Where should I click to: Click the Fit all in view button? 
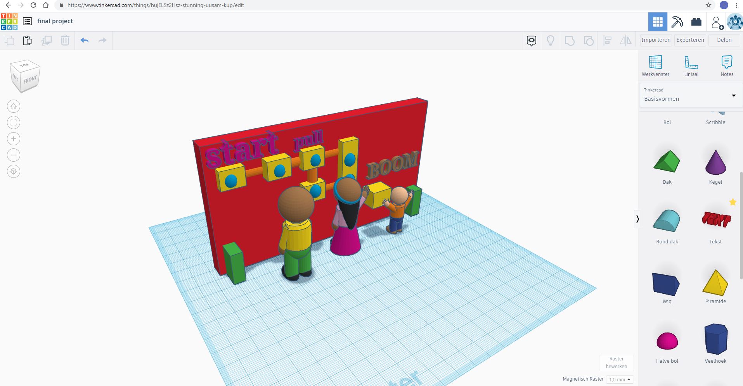tap(14, 122)
